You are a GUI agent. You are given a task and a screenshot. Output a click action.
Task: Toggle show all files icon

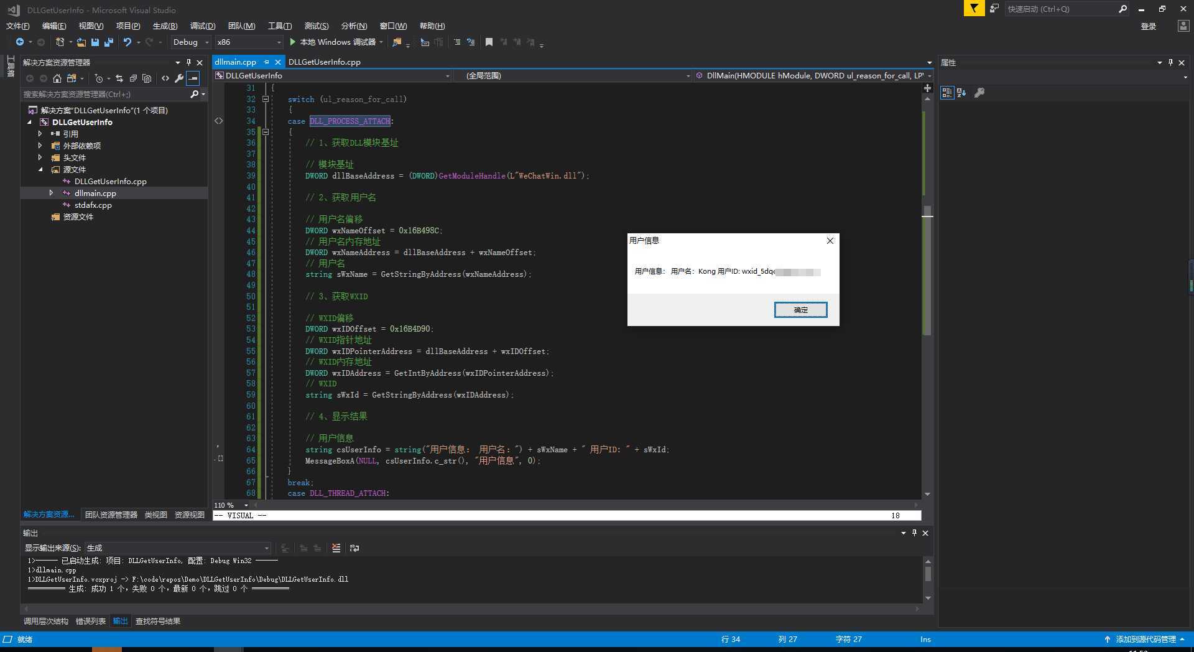(147, 78)
